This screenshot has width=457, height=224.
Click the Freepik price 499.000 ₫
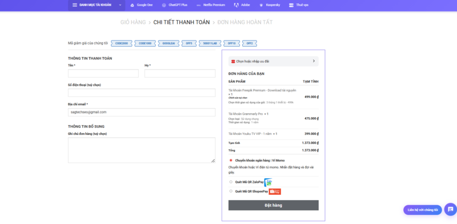click(311, 97)
